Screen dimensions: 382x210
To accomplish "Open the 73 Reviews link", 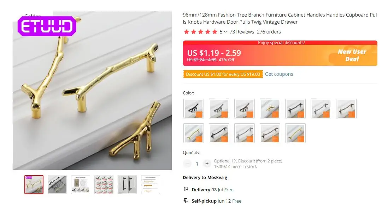I will tap(242, 32).
